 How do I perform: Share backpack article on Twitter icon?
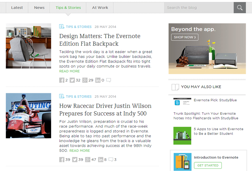[72, 80]
